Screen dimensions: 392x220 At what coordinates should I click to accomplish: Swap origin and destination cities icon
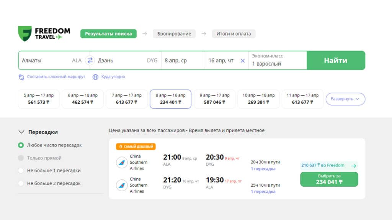click(x=90, y=60)
